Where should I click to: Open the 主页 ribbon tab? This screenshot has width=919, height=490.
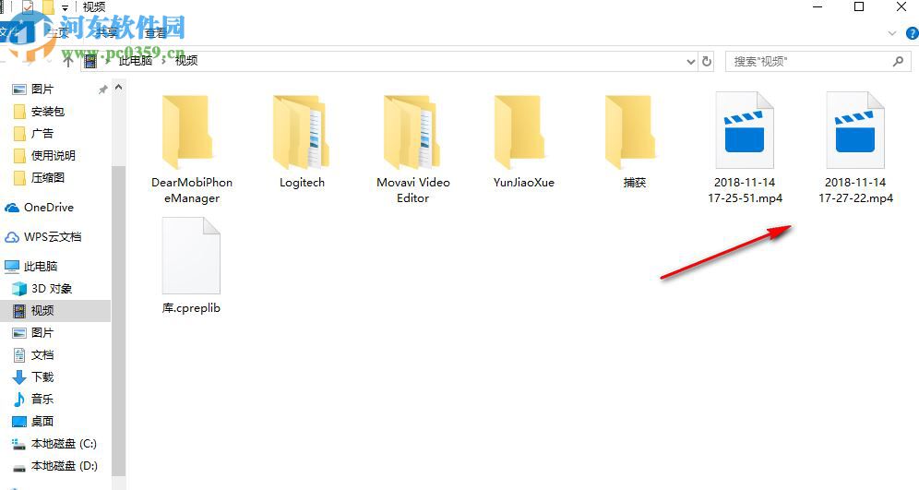(58, 33)
